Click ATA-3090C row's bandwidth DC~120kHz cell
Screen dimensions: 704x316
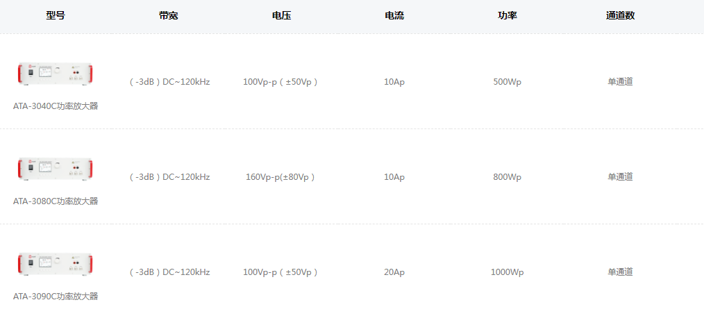[169, 272]
